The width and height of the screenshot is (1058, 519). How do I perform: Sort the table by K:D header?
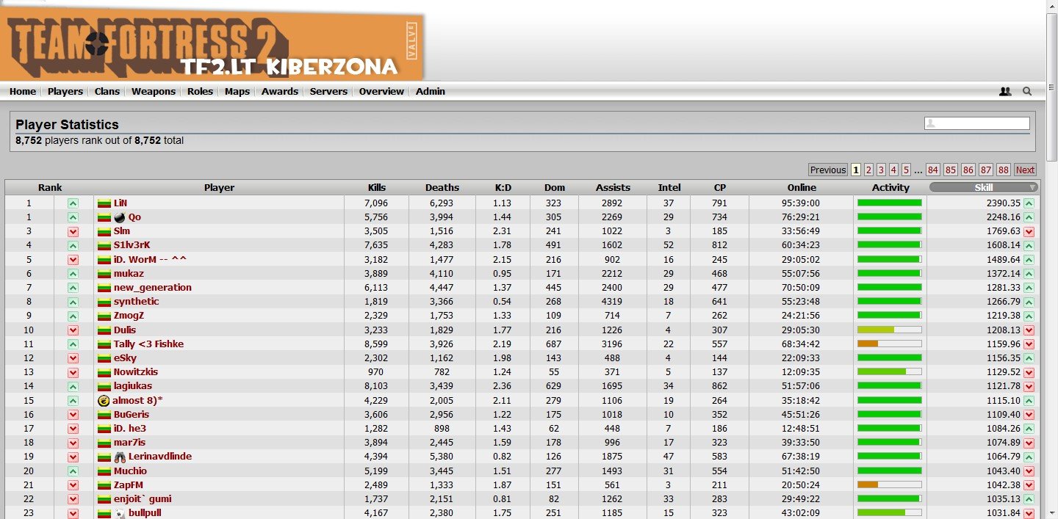(x=503, y=188)
